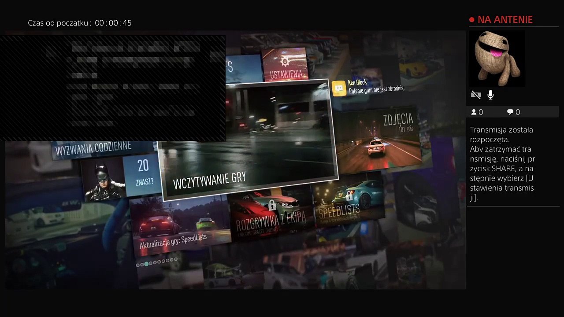The image size is (564, 317).
Task: Click the Czas od początku timer
Action: (80, 23)
